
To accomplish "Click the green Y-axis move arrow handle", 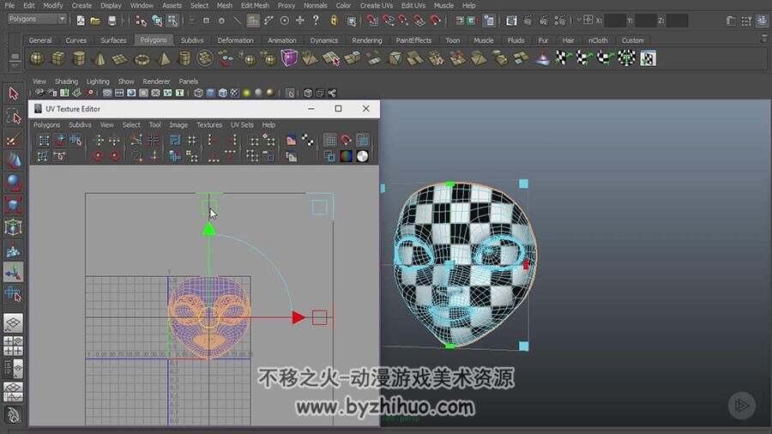I will pyautogui.click(x=209, y=229).
